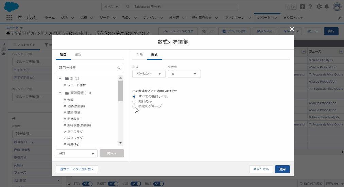Open the user avatar profile menu
Screen dimensions: 344x187
[337, 6]
